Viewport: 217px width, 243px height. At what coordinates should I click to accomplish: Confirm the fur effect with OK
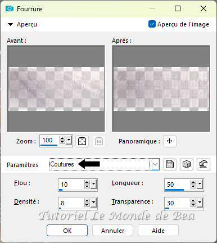67,231
